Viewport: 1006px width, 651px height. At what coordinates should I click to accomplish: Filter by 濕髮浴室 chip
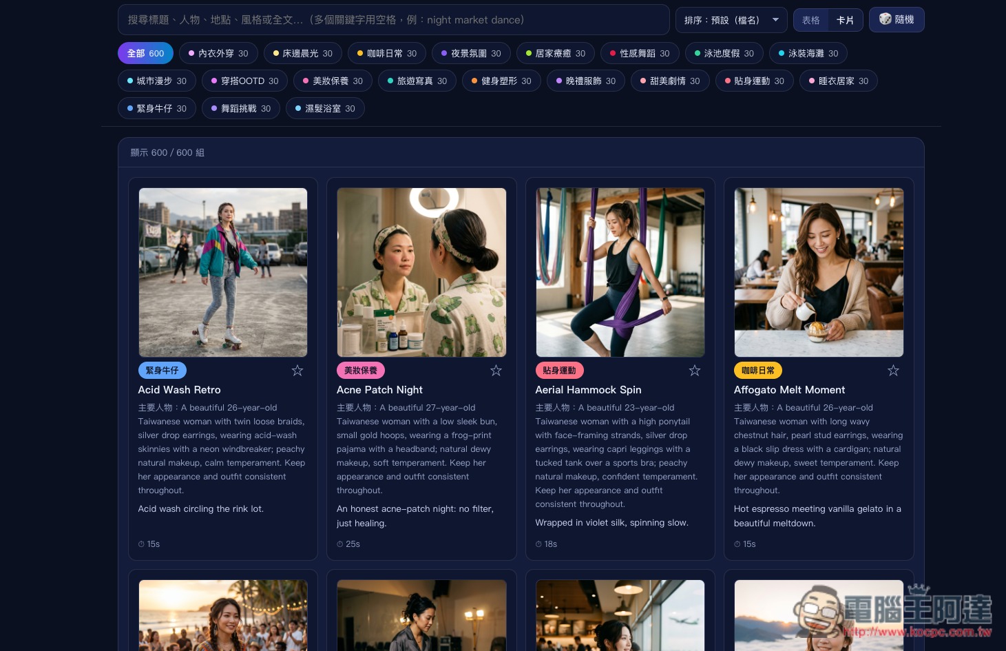pyautogui.click(x=325, y=109)
